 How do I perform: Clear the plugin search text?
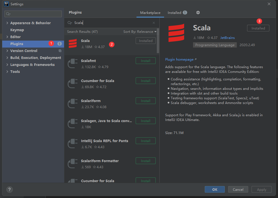click(154, 23)
